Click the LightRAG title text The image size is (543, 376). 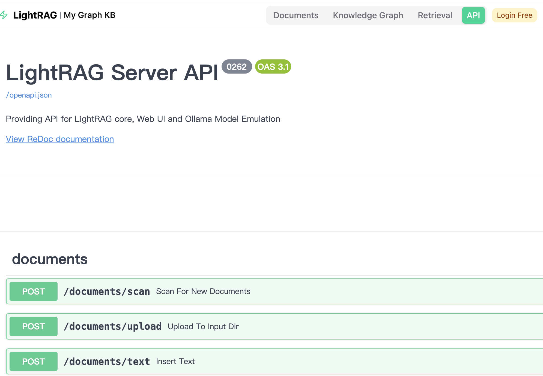[x=35, y=15]
